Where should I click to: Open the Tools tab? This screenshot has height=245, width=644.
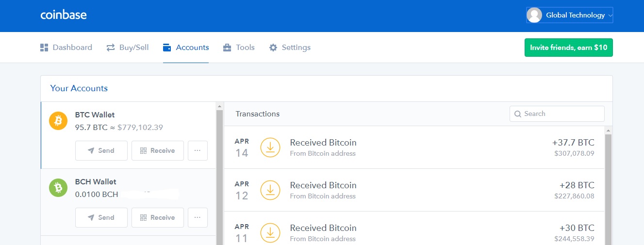click(239, 48)
